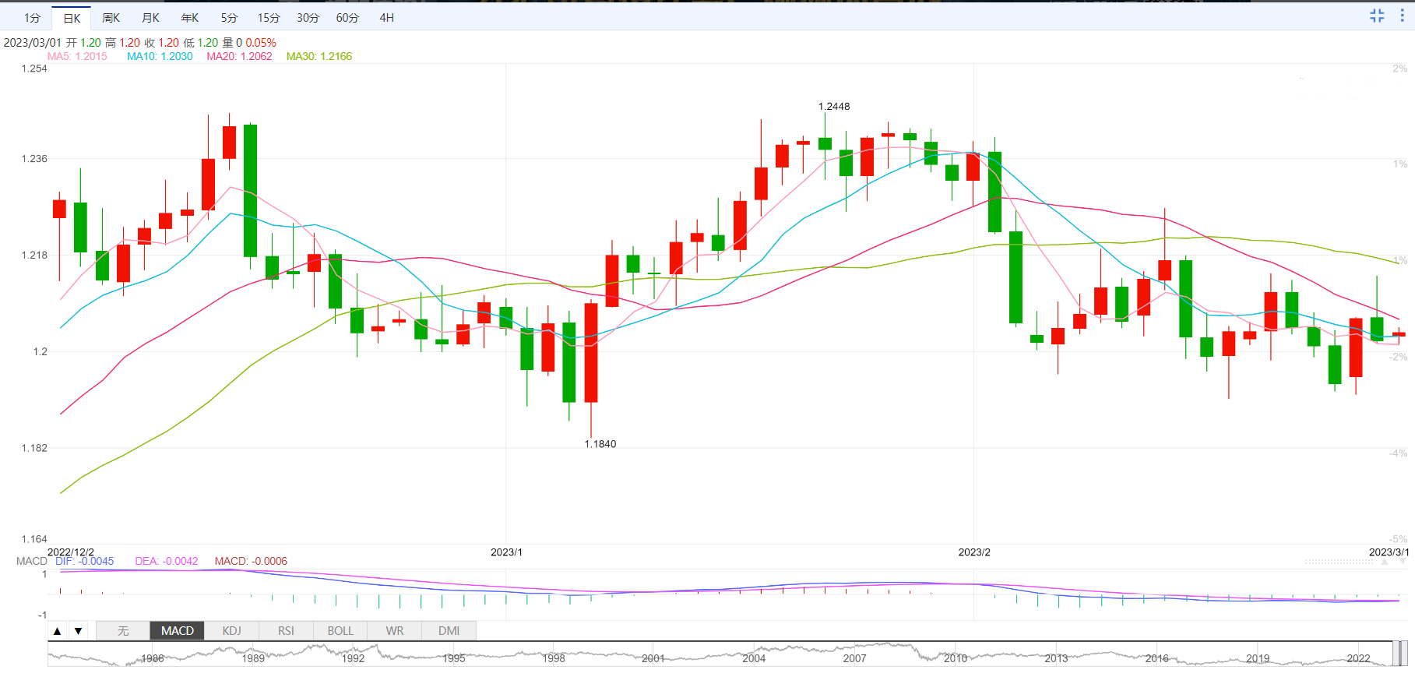This screenshot has width=1415, height=691.
Task: Click the 2023/03/01 quote date text
Action: click(x=32, y=43)
